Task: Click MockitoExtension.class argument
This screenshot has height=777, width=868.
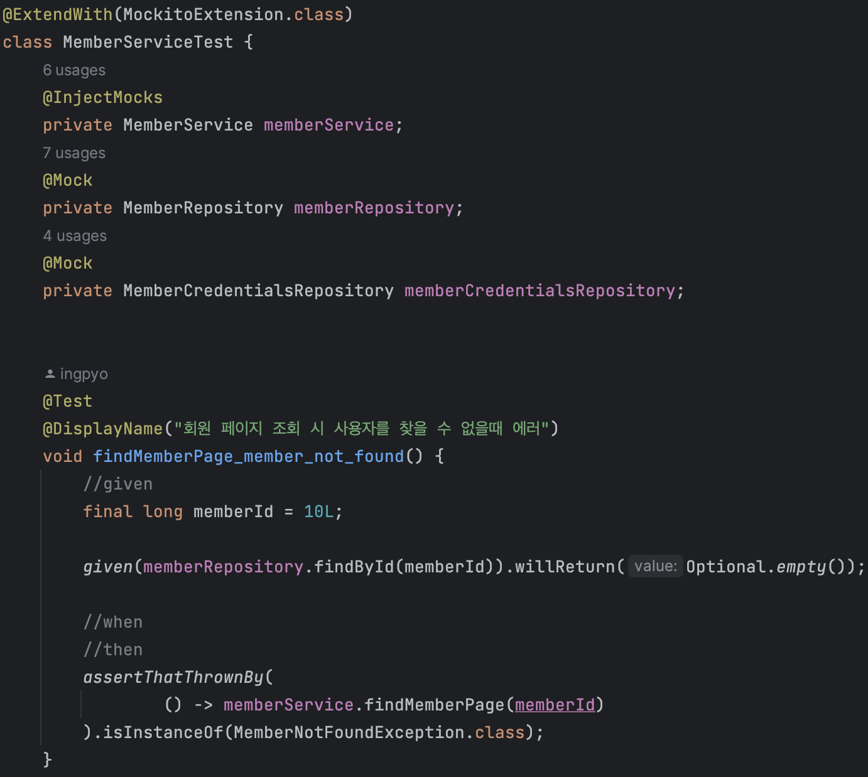Action: [233, 14]
